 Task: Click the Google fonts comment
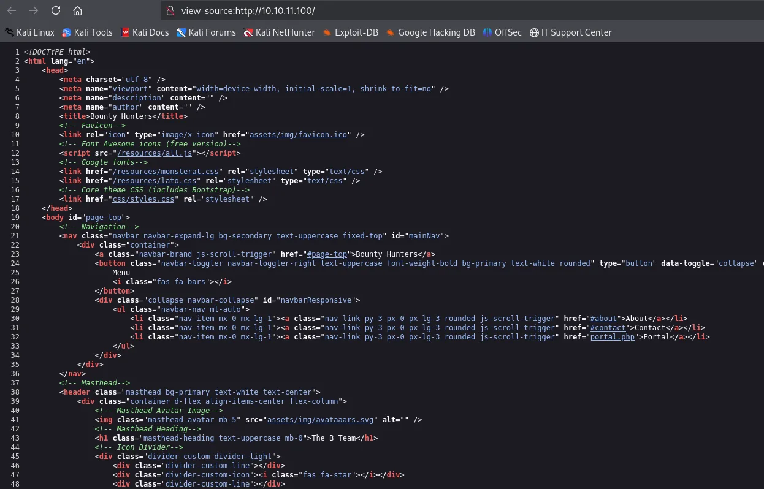click(104, 162)
